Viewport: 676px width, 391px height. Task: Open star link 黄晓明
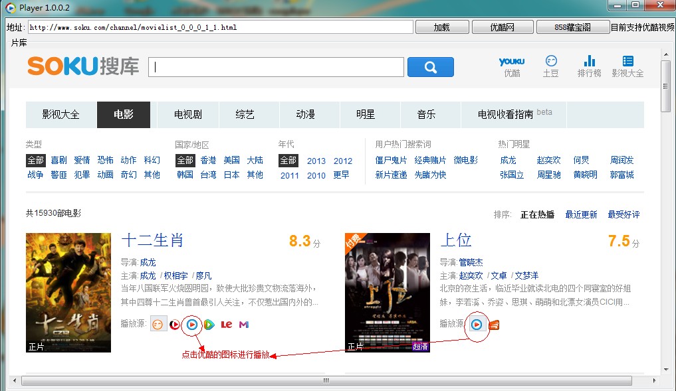[x=585, y=175]
